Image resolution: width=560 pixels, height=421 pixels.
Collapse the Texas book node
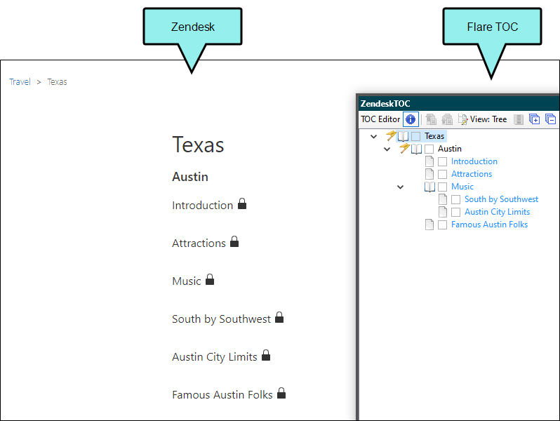pyautogui.click(x=373, y=136)
